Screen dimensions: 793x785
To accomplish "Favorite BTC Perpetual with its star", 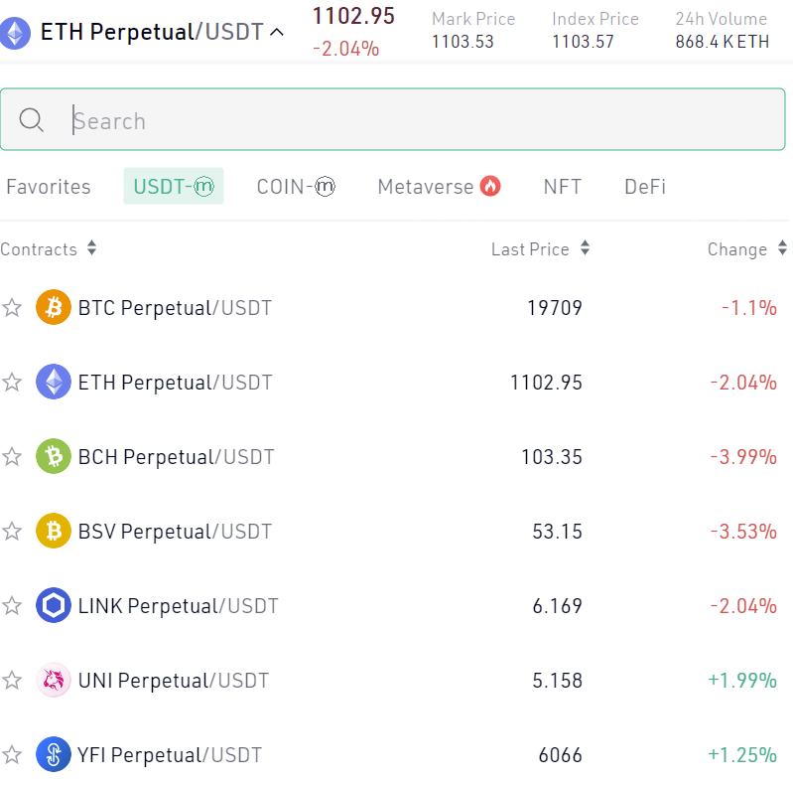I will pyautogui.click(x=12, y=308).
